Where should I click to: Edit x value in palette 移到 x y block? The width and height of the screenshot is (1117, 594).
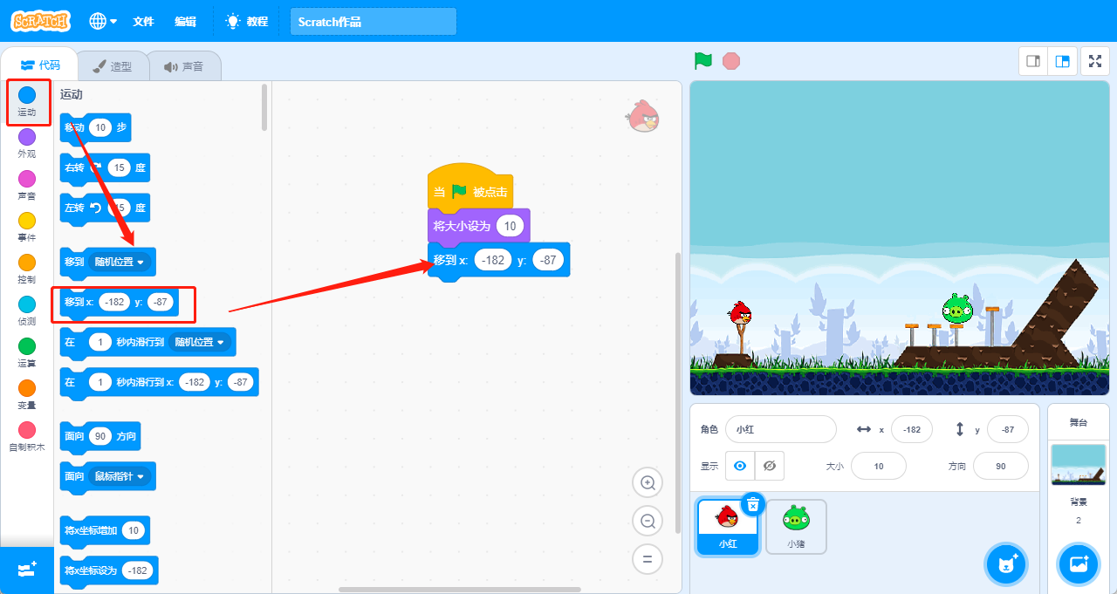(114, 302)
